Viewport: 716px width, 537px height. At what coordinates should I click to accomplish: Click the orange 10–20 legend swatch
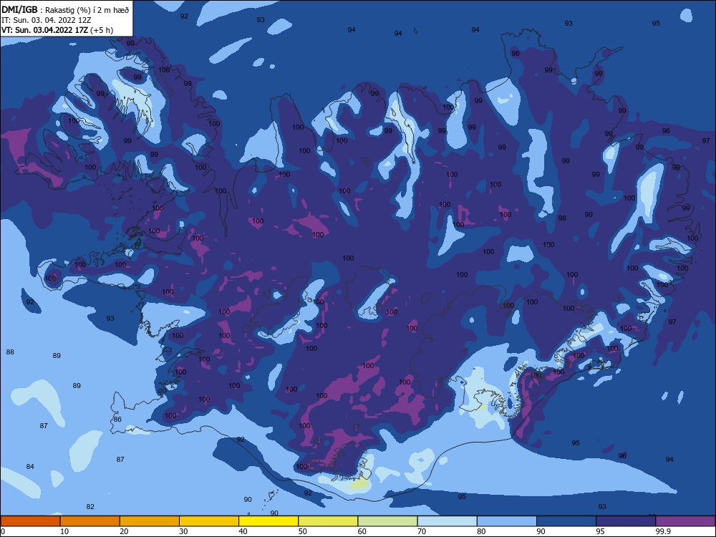tap(90, 521)
